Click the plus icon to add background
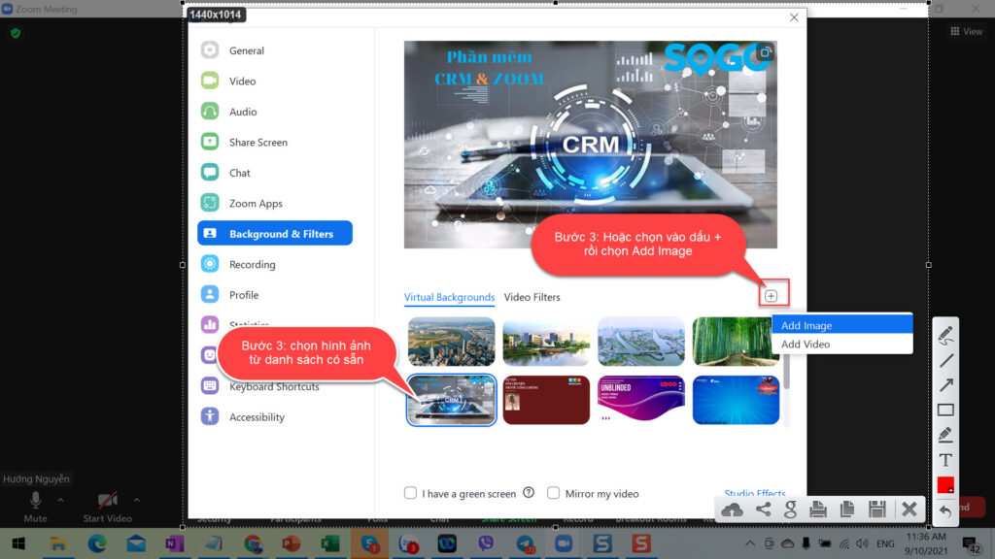This screenshot has height=559, width=995. (772, 296)
